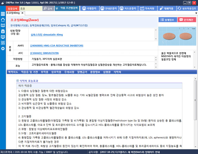Select the 통합검색 button
198x154 pixels.
(12, 9)
